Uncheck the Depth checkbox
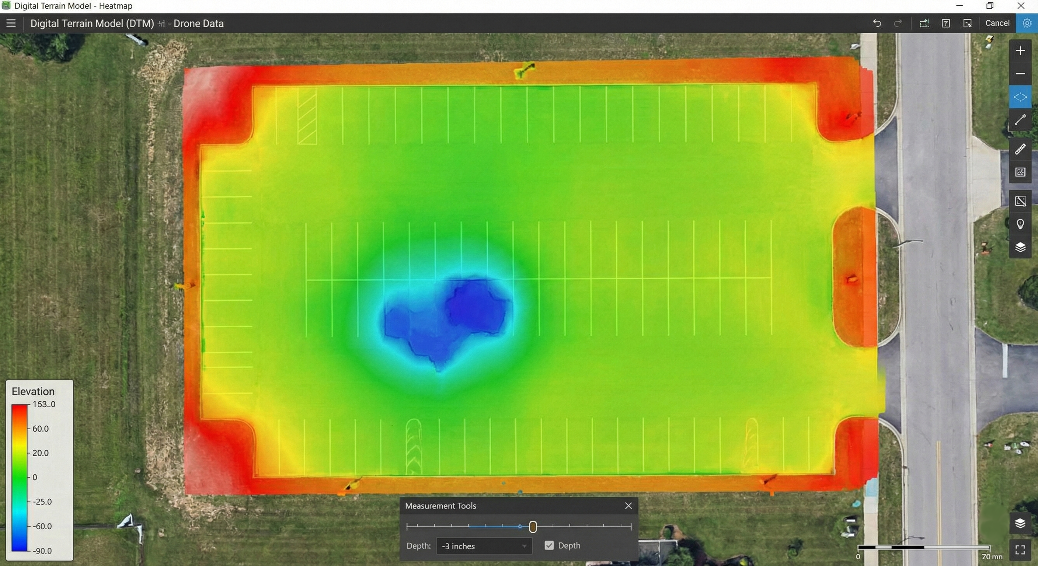This screenshot has width=1038, height=566. (549, 545)
